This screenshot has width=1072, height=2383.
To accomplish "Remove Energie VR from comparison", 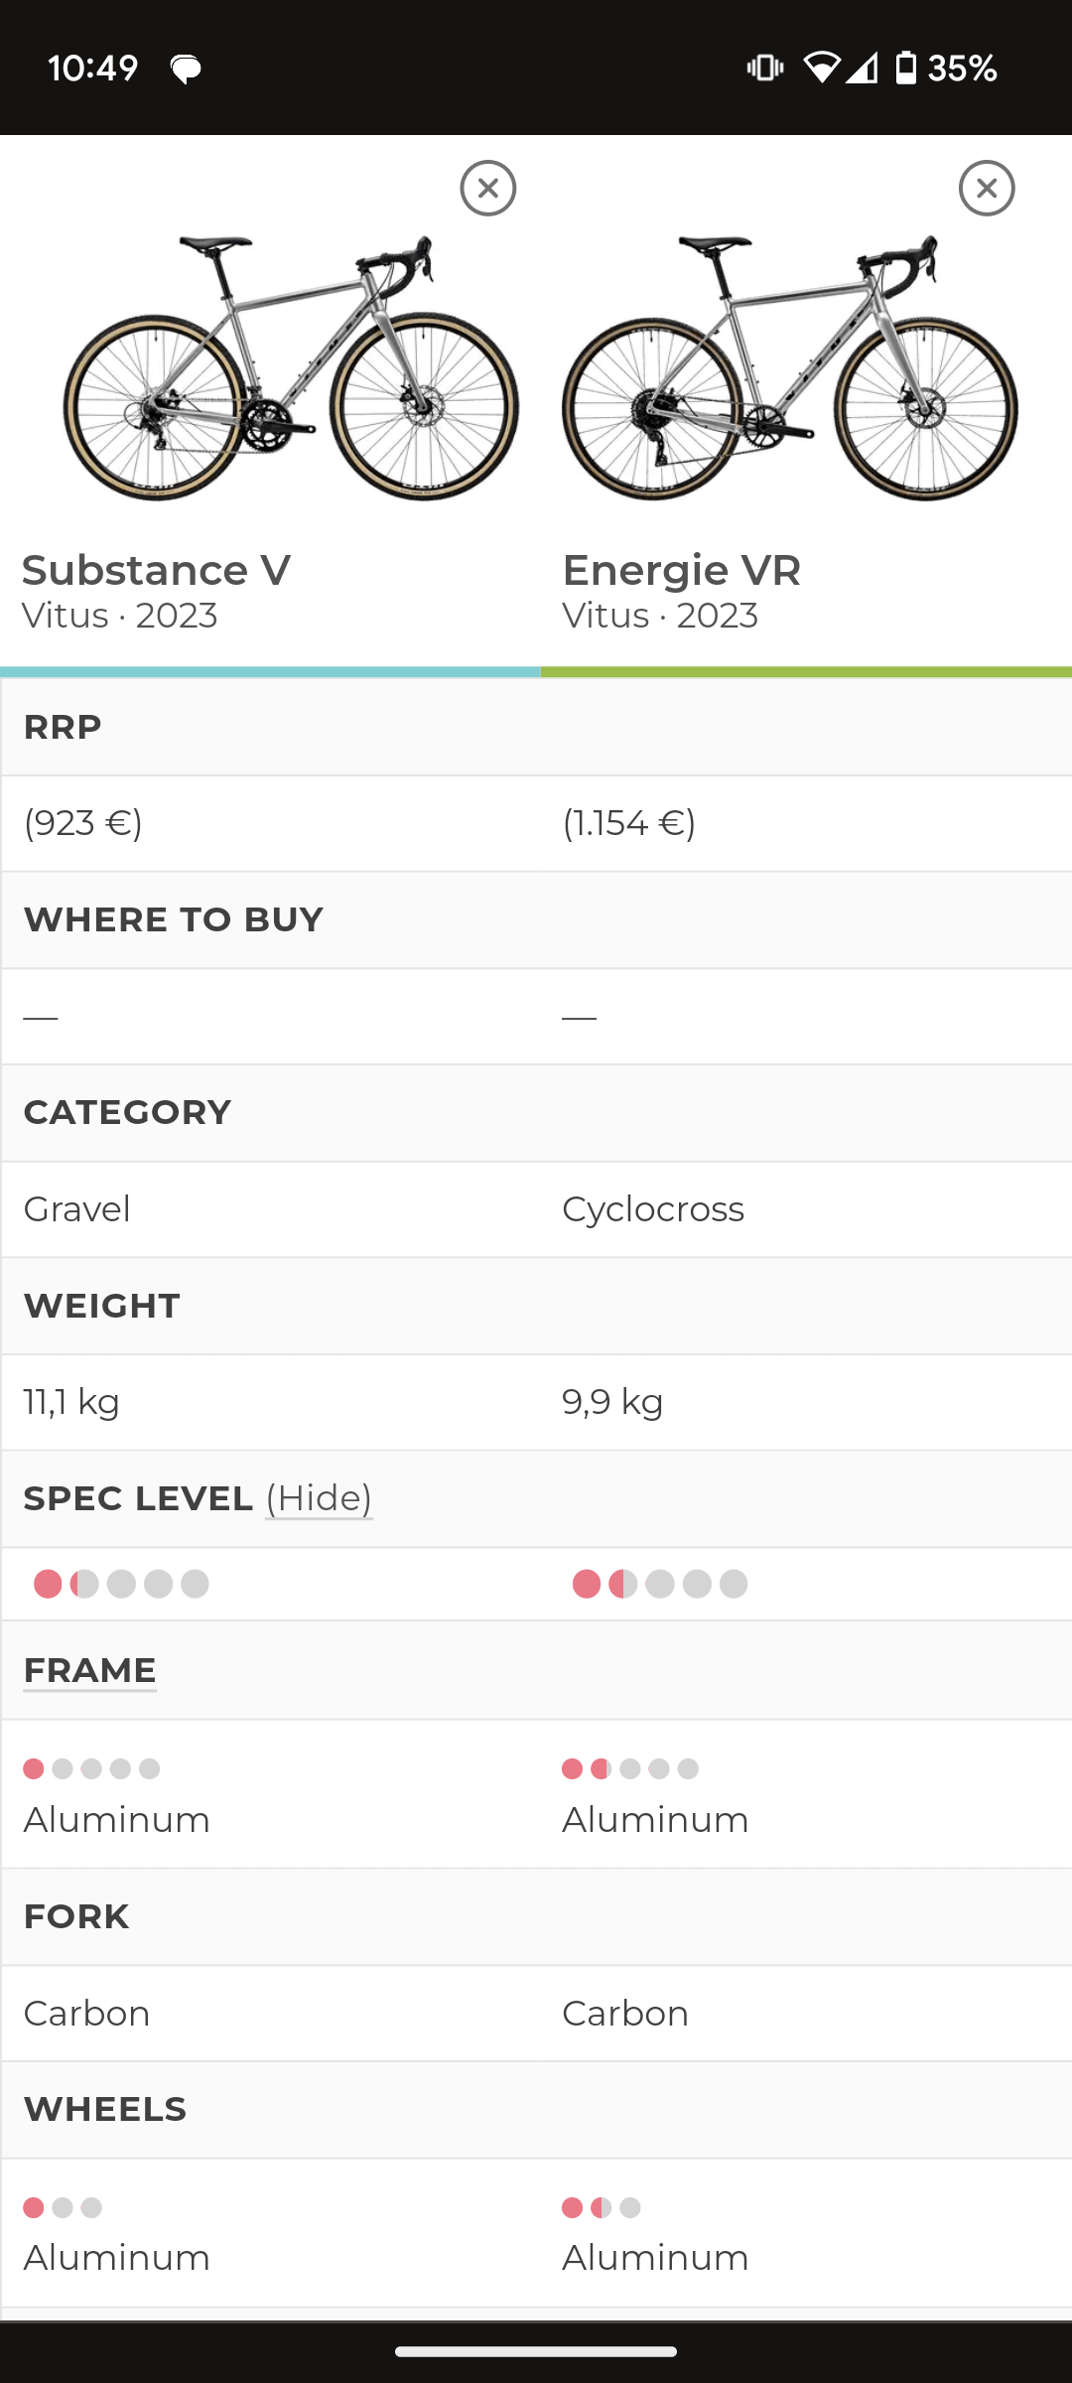I will point(987,188).
